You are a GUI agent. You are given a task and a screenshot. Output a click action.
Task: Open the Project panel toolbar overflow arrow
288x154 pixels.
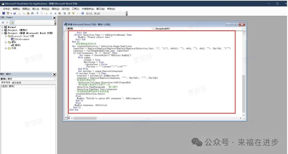tap(55, 23)
